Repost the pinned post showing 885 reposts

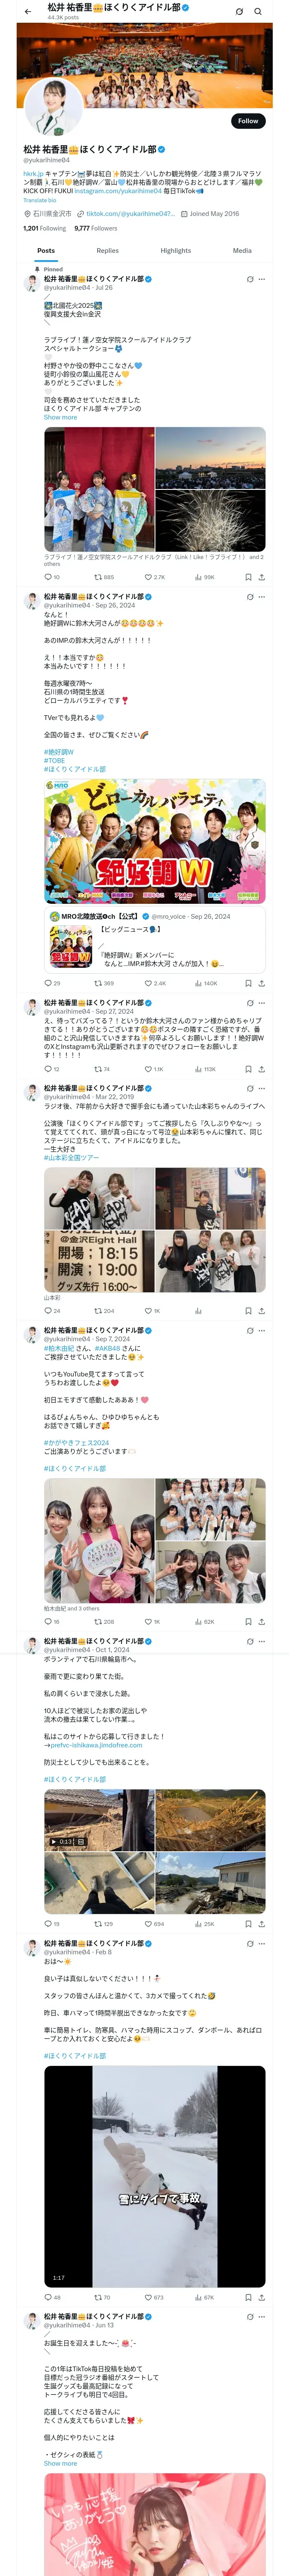click(104, 577)
